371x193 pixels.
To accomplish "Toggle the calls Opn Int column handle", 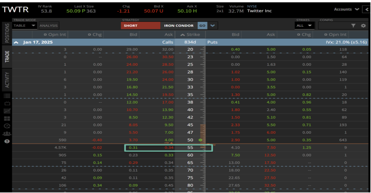I will pyautogui.click(x=45, y=35).
